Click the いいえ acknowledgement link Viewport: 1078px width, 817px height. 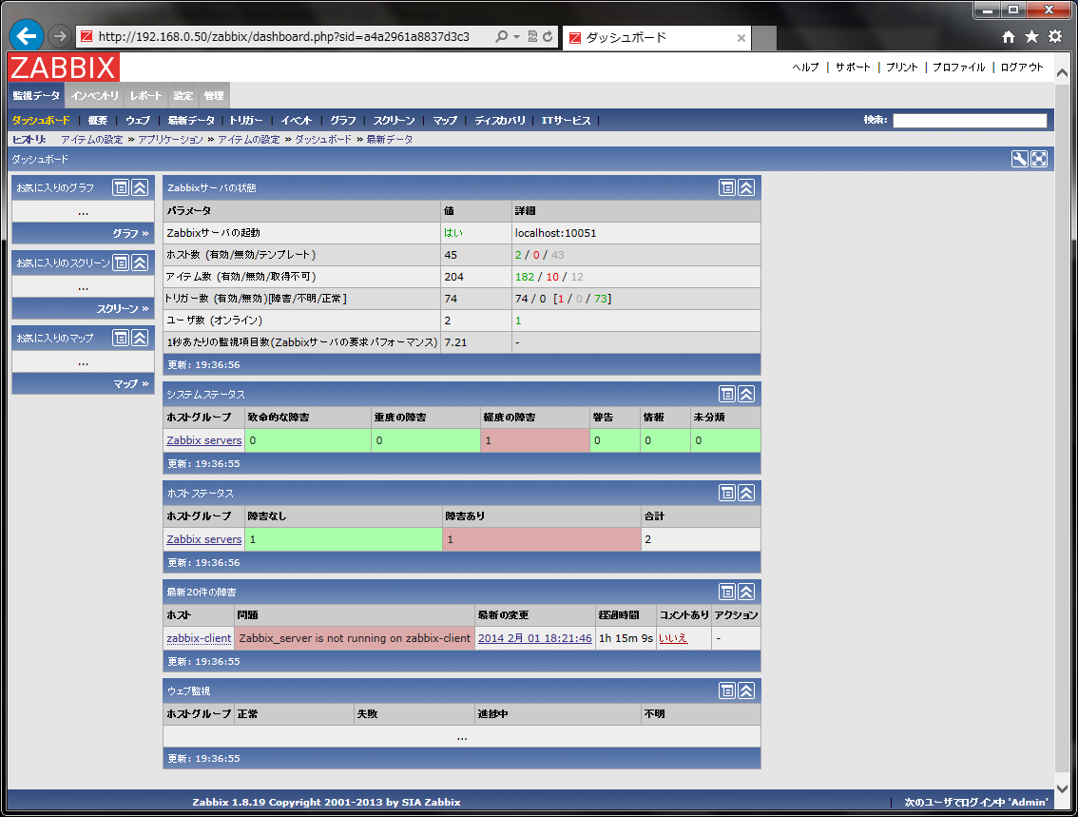pyautogui.click(x=673, y=638)
